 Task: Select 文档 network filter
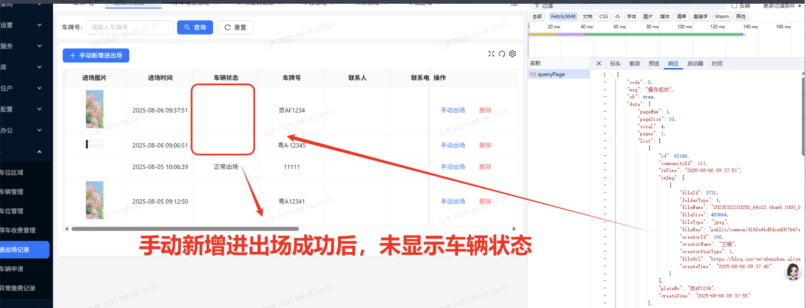[x=587, y=16]
